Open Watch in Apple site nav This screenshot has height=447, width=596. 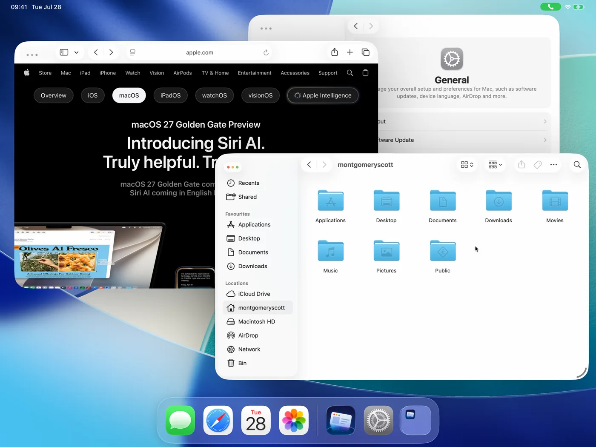click(133, 73)
